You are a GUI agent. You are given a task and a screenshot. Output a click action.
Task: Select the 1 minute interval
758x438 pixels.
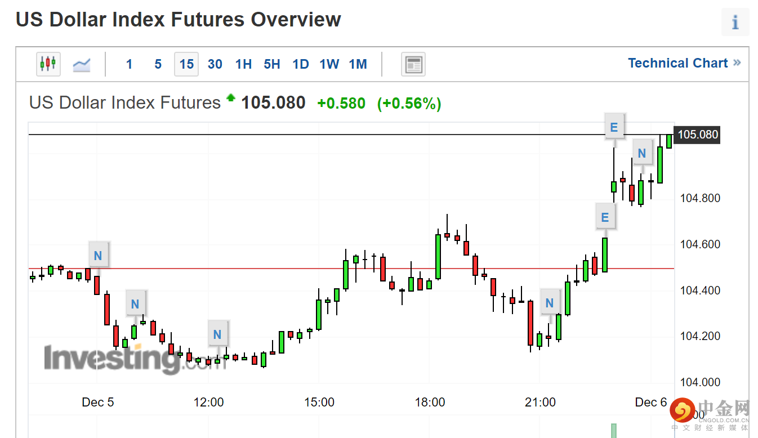click(129, 64)
